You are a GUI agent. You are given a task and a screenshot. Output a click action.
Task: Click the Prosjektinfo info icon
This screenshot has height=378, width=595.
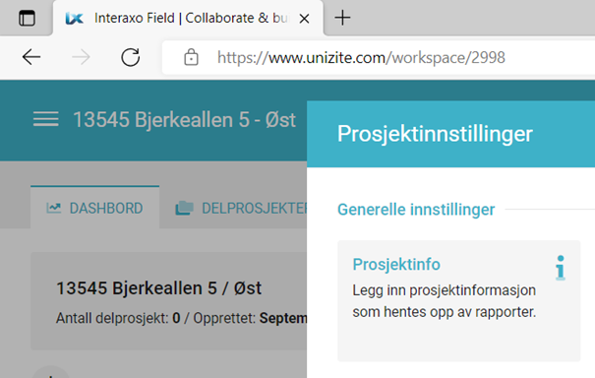pyautogui.click(x=561, y=268)
